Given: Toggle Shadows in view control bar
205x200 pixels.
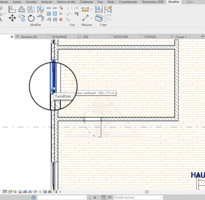Looking at the screenshot, I should [x=20, y=192].
